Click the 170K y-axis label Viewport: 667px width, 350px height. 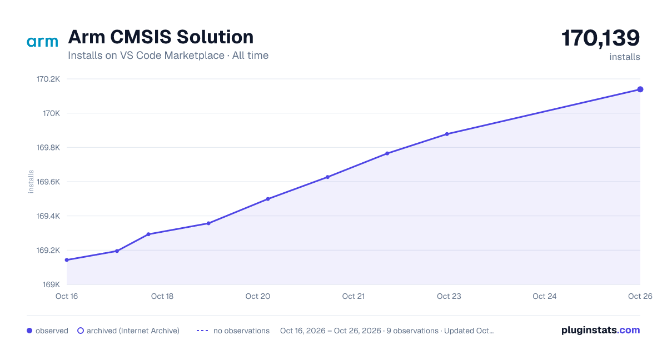pyautogui.click(x=51, y=113)
